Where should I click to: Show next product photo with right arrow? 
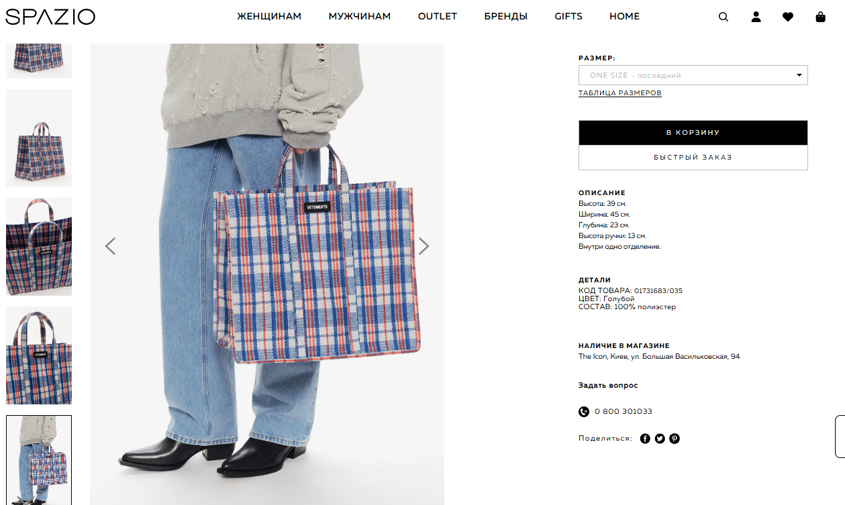tap(424, 246)
